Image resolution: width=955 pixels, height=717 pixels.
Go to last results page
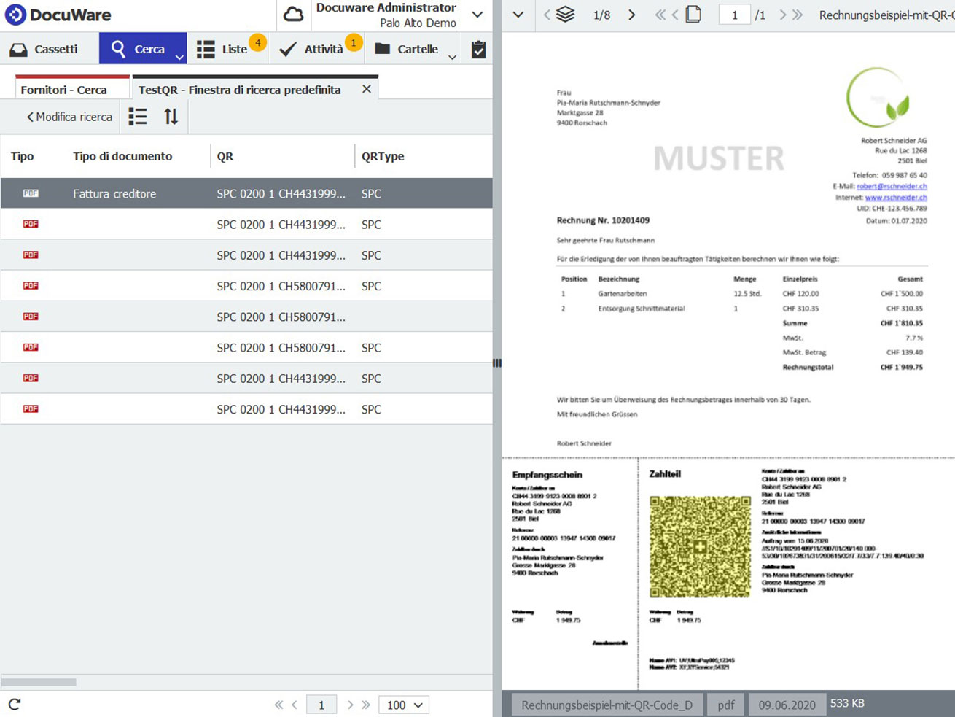(366, 705)
